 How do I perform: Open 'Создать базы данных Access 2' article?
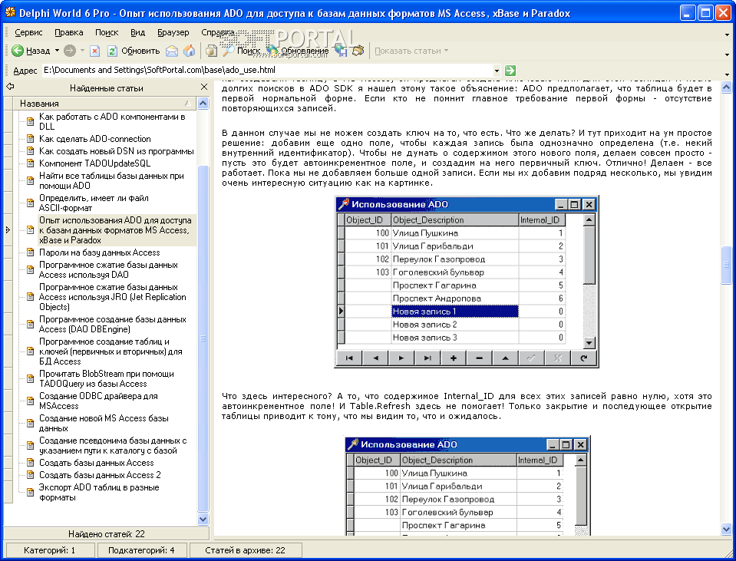[100, 475]
